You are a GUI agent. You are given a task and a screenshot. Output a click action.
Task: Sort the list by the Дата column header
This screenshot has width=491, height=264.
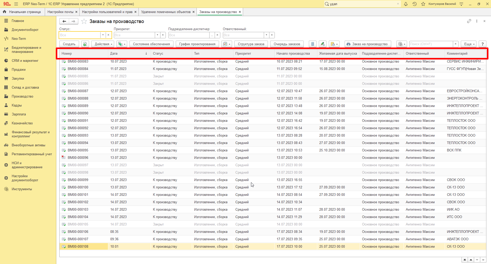pos(129,54)
